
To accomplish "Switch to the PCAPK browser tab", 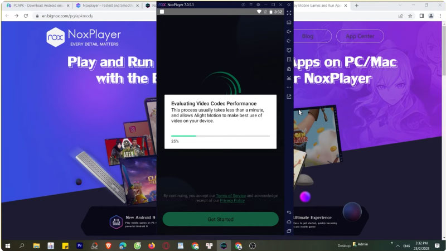I will coord(38,6).
